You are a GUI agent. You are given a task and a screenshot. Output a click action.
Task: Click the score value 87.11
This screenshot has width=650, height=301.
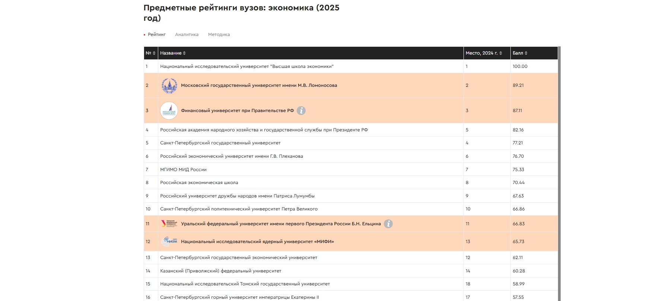pos(517,111)
